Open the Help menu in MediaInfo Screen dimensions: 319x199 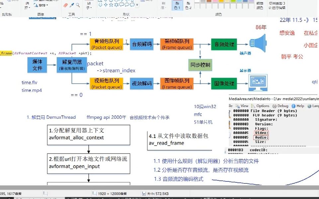coord(298,106)
